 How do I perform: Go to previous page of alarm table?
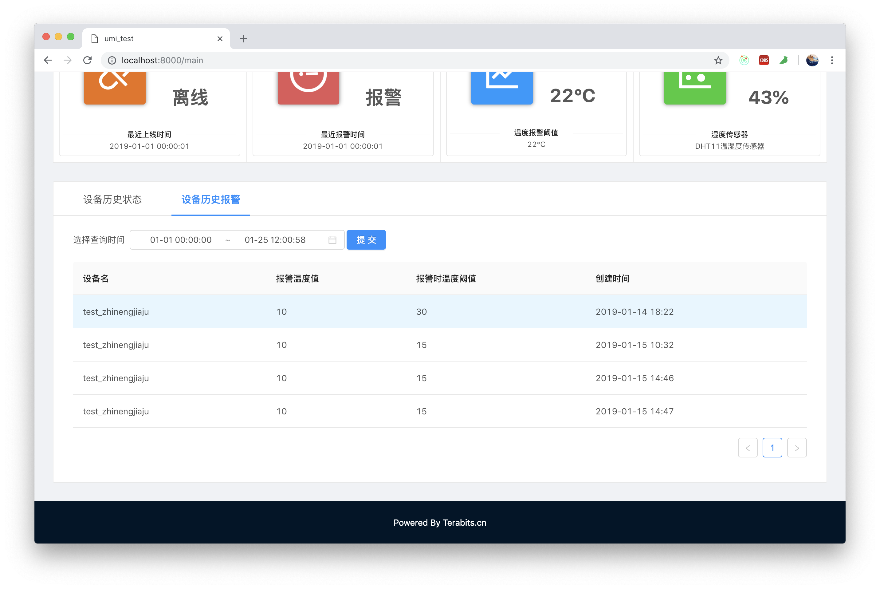(748, 448)
